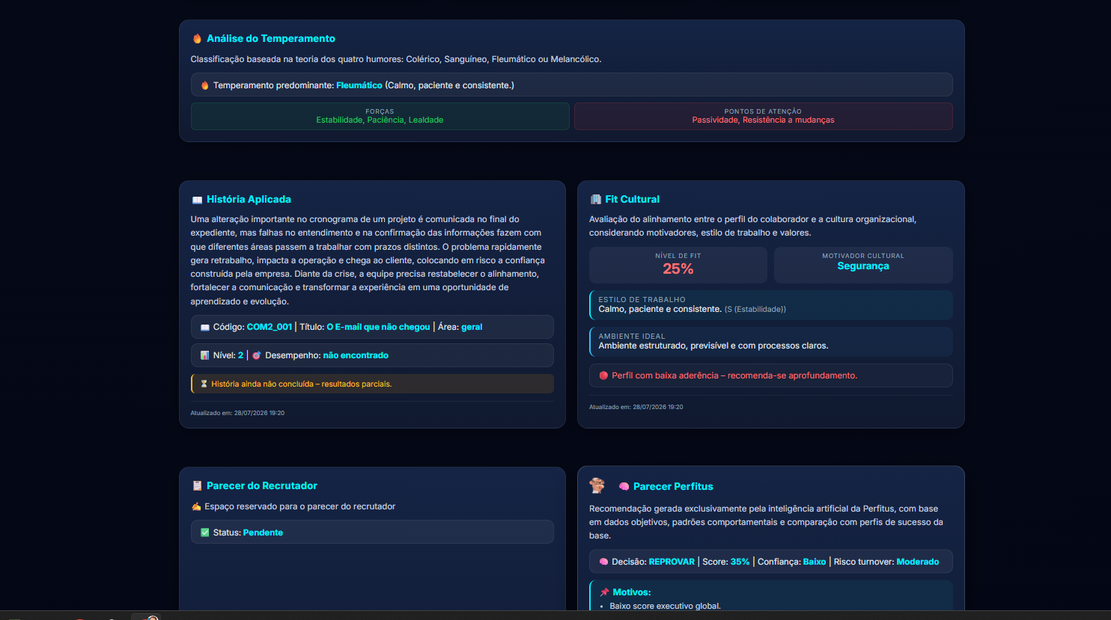The image size is (1111, 620).
Task: Click the Estilo de Trabalho panel
Action: pyautogui.click(x=771, y=305)
